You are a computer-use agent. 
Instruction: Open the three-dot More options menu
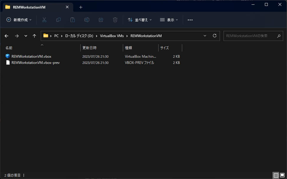click(x=190, y=20)
